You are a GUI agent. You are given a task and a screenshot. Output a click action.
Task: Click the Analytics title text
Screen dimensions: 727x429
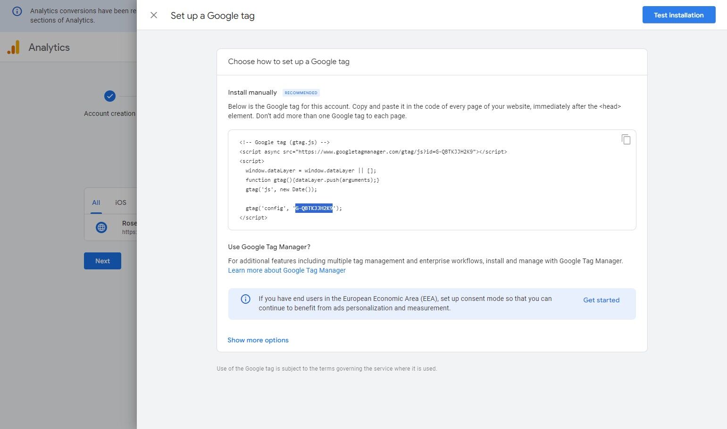(49, 48)
